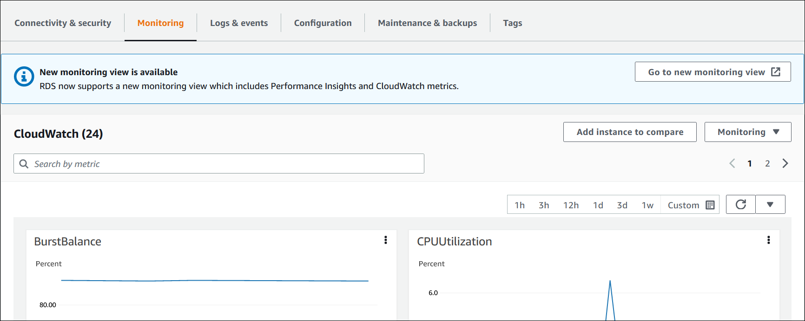Open the Configuration tab
The image size is (805, 321).
click(323, 23)
